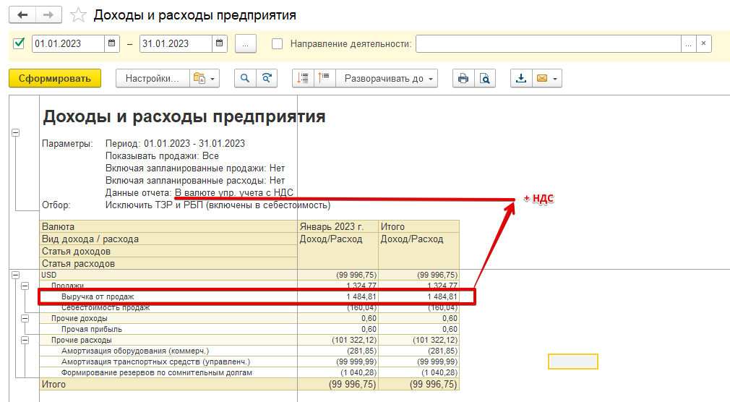
Task: Enable the Направление деятельности checkbox
Action: [277, 43]
